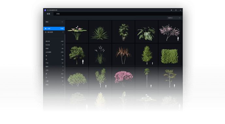Select the 卡车 category (3)
225x124 pixels.
pyautogui.click(x=54, y=70)
